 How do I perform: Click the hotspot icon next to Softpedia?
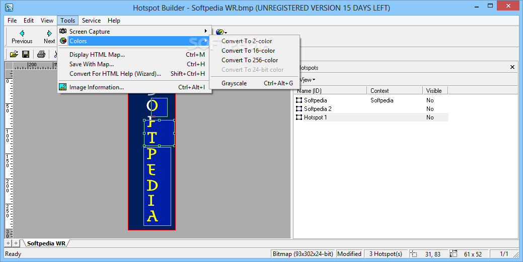(x=299, y=100)
